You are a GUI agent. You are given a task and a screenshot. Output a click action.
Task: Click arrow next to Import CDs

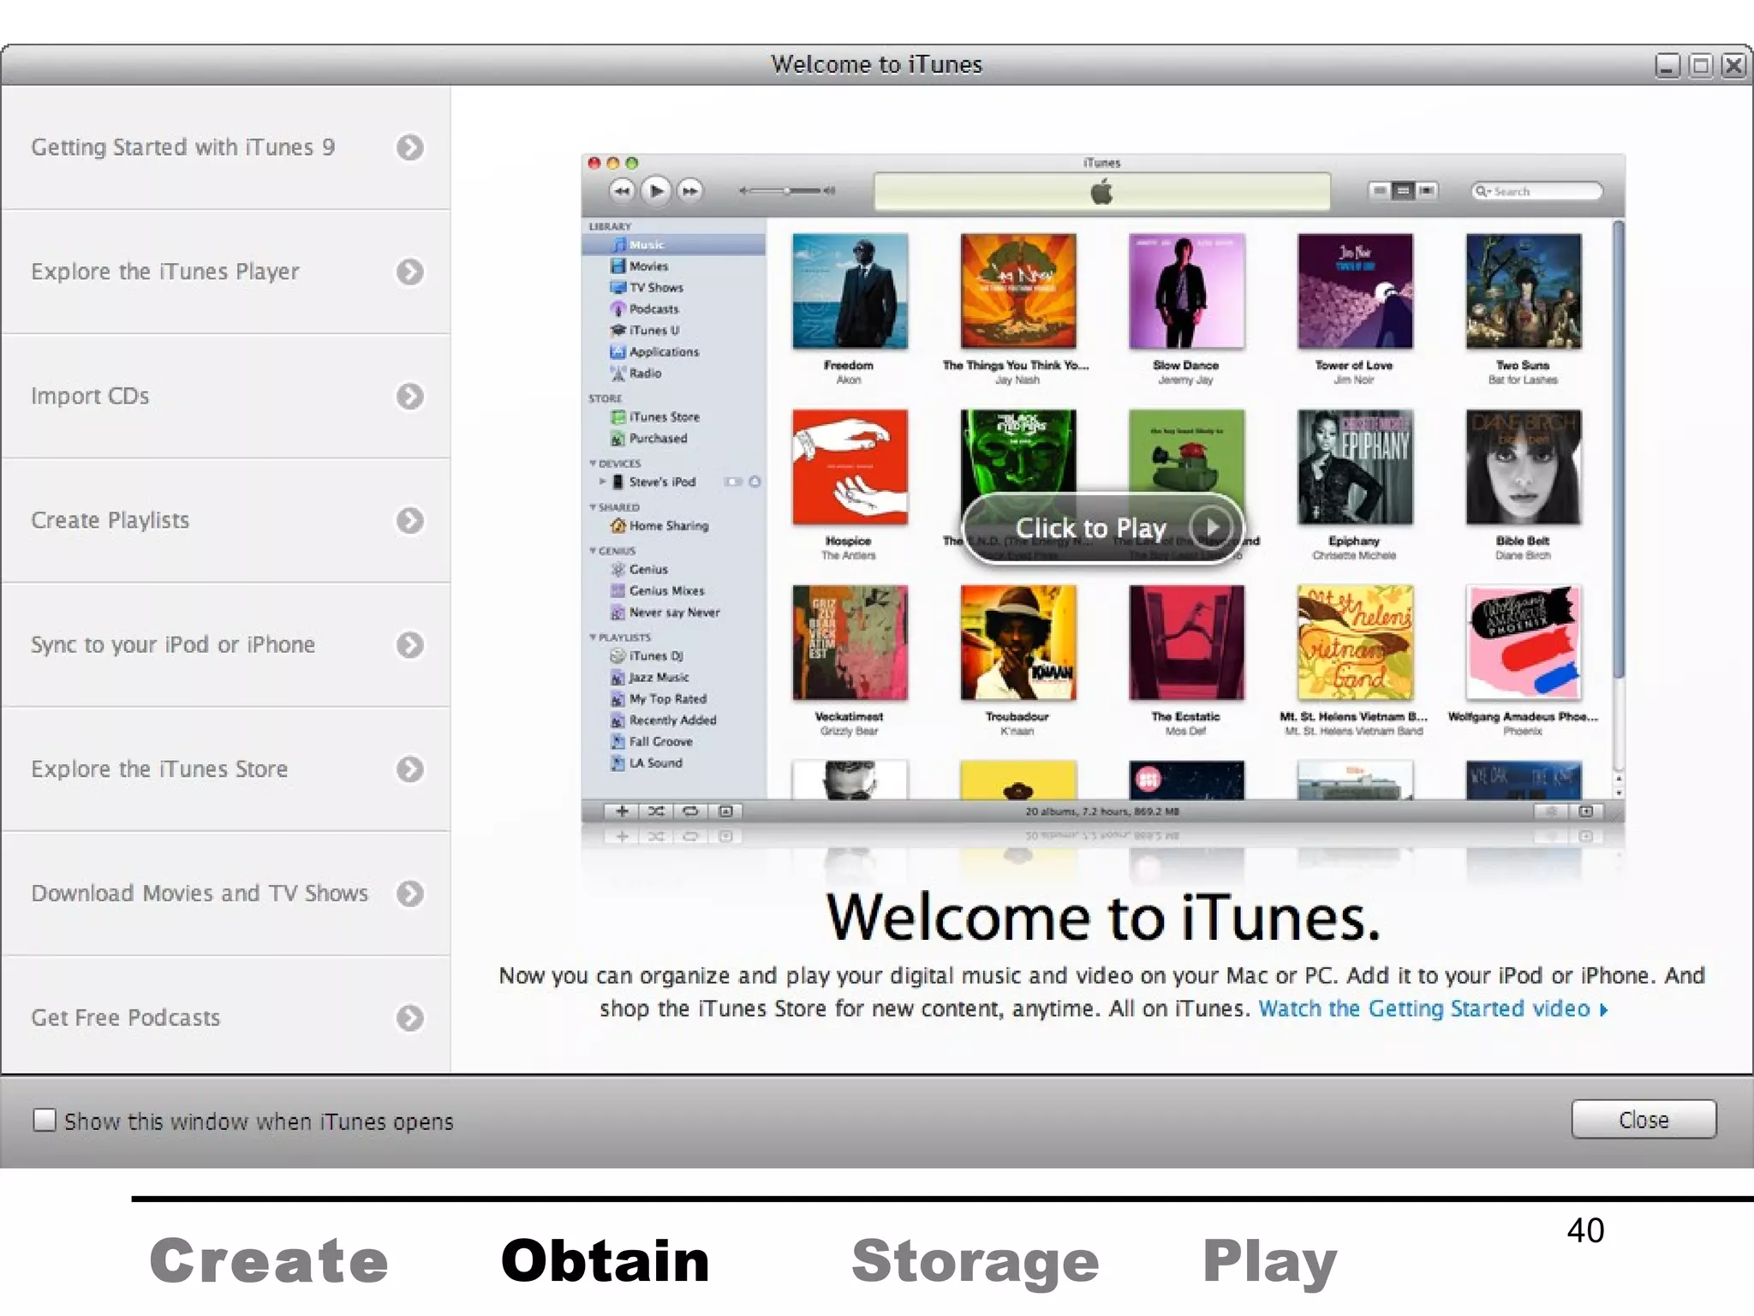point(410,396)
